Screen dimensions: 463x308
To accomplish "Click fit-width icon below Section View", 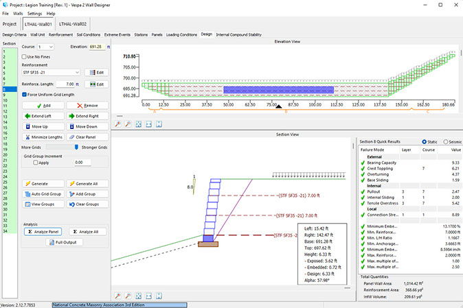I will [x=149, y=296].
